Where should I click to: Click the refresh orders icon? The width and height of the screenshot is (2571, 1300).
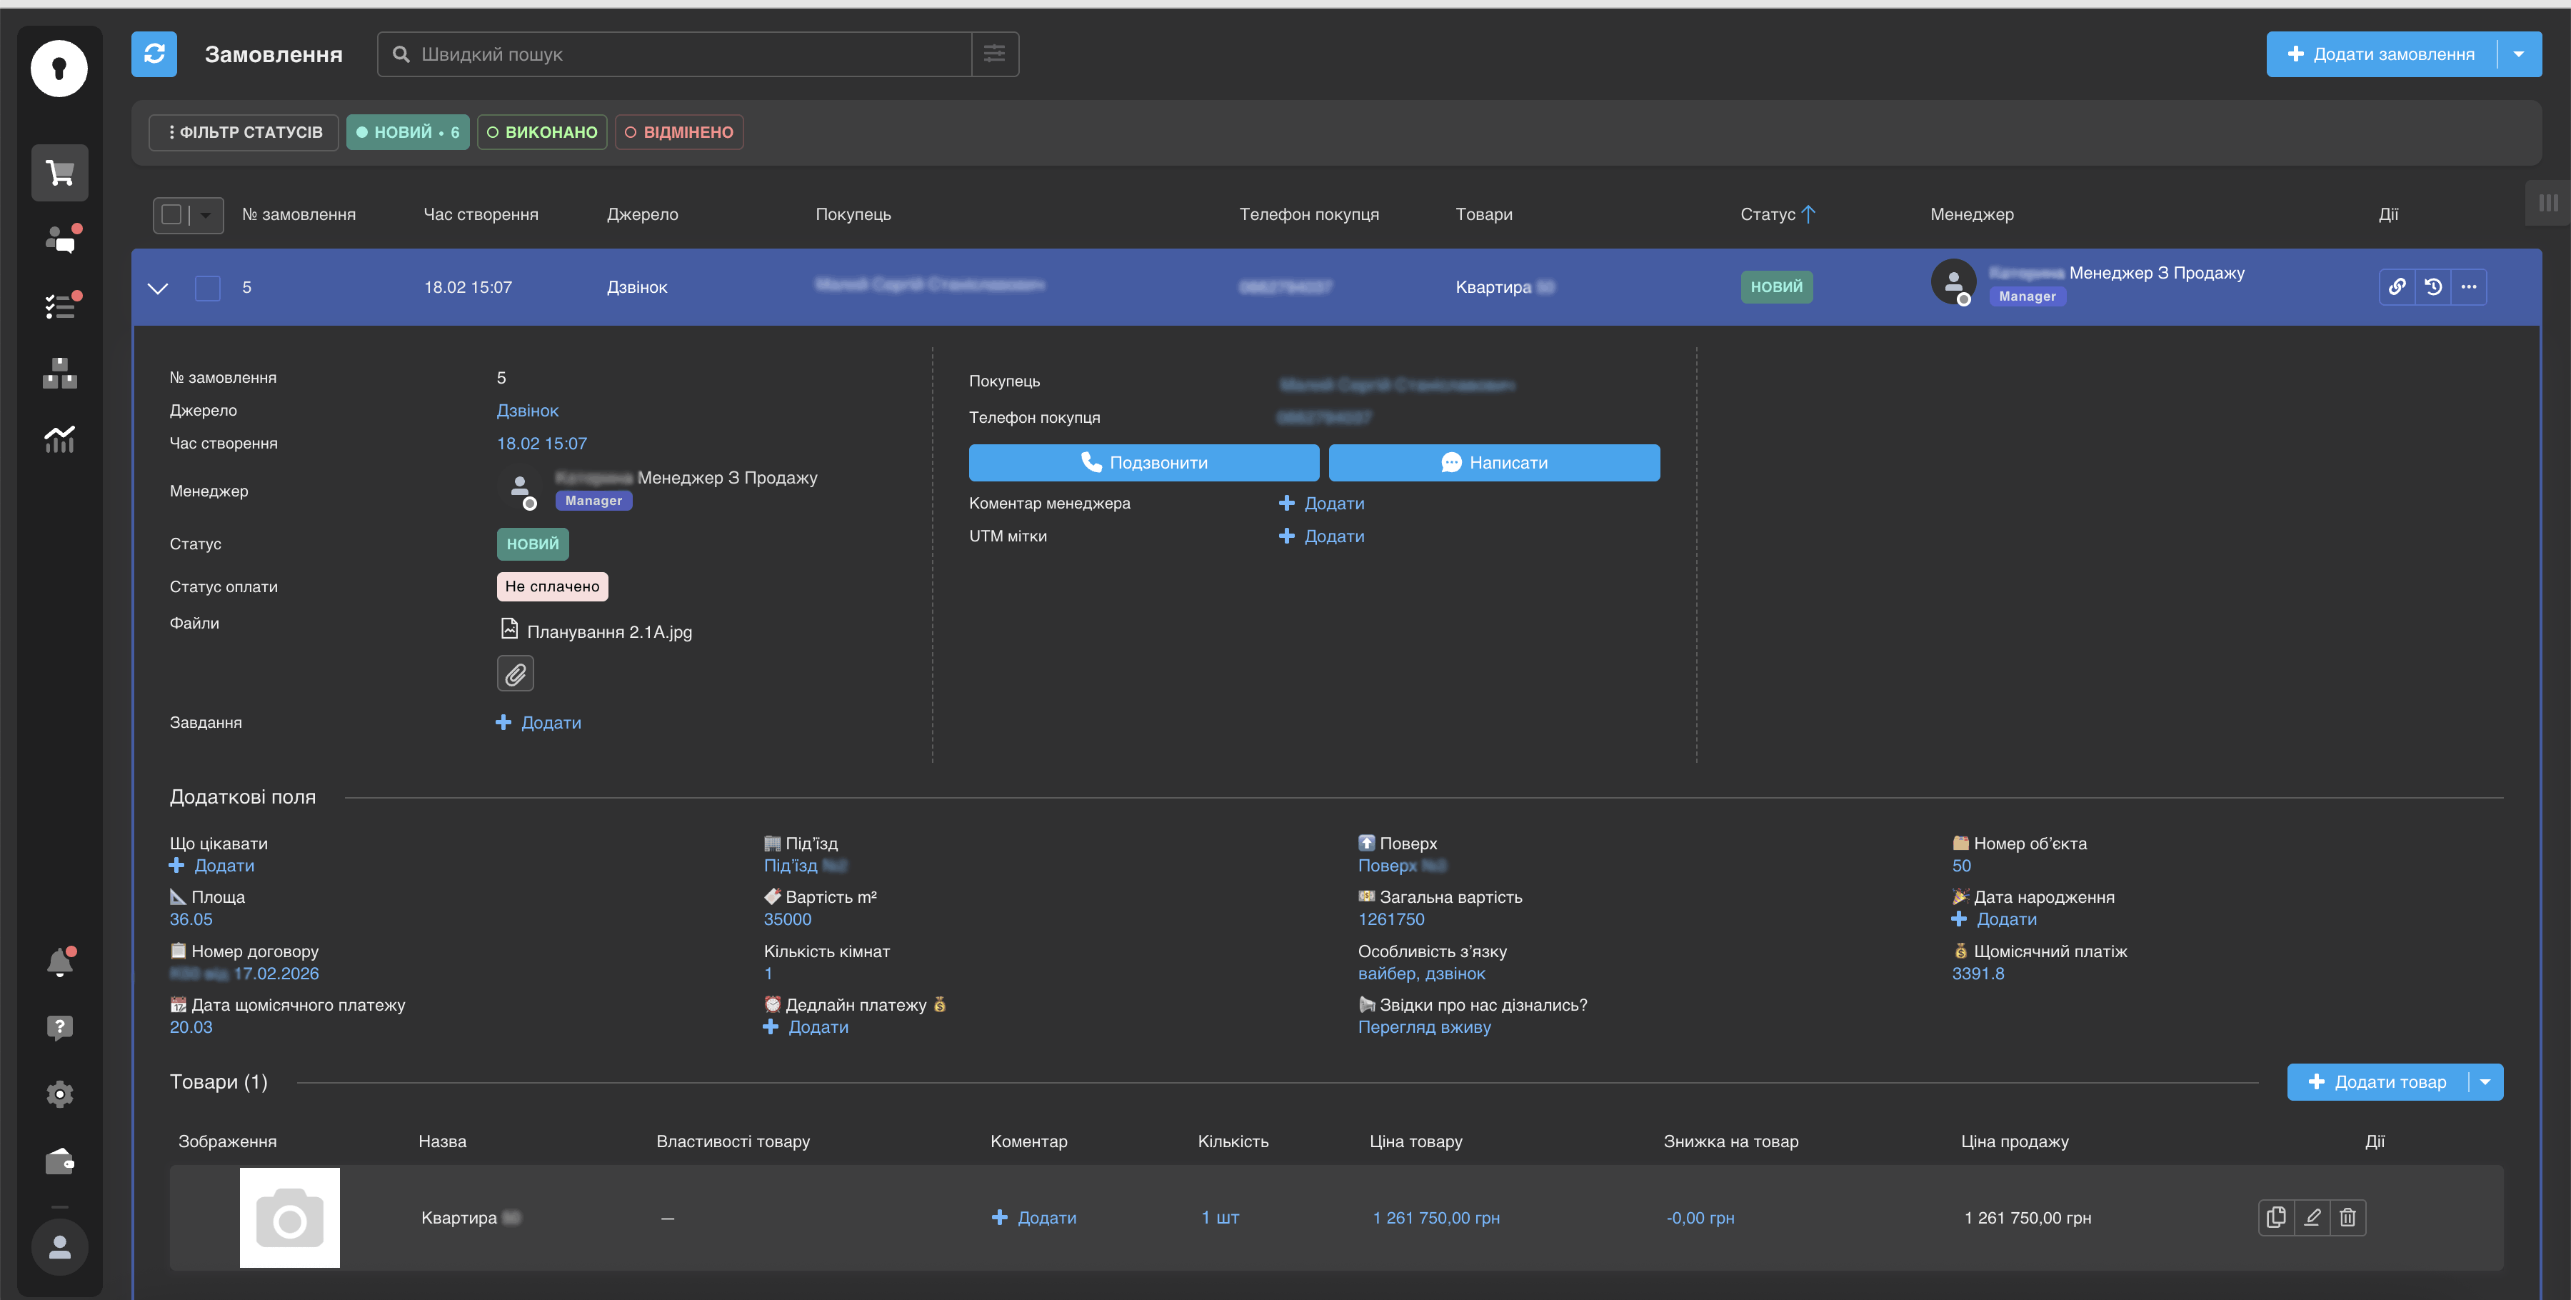154,54
